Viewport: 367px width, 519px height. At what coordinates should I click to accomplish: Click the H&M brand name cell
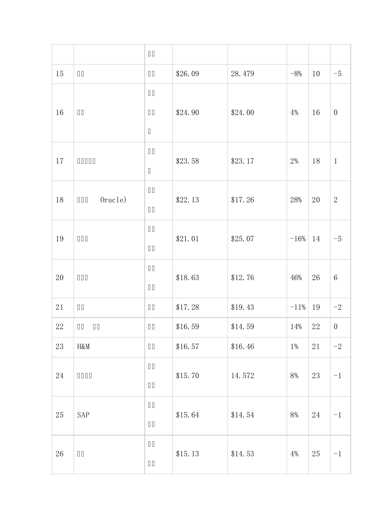click(83, 347)
